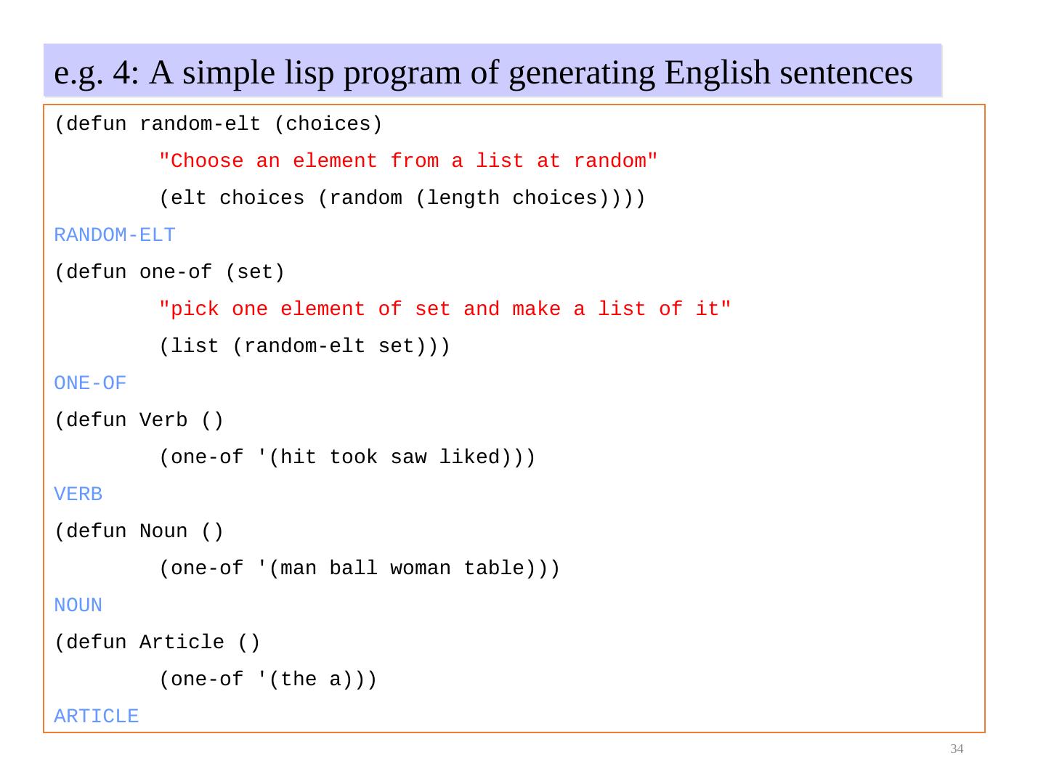Select the line "(defun random-elt (choices)"
The width and height of the screenshot is (1046, 784).
click(219, 125)
